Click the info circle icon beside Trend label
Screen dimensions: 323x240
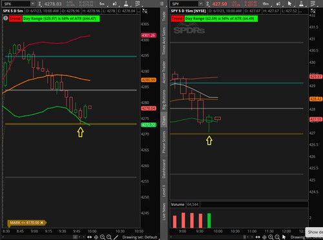pos(6,19)
